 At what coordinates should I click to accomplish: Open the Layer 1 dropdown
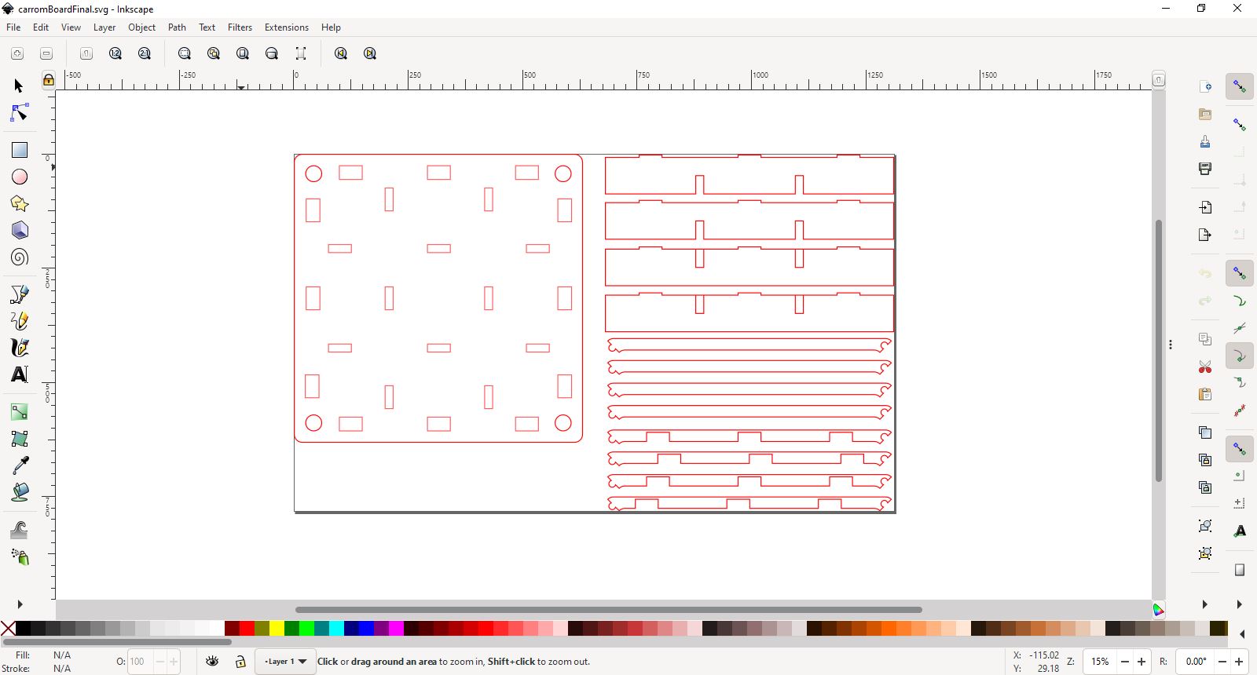coord(285,662)
